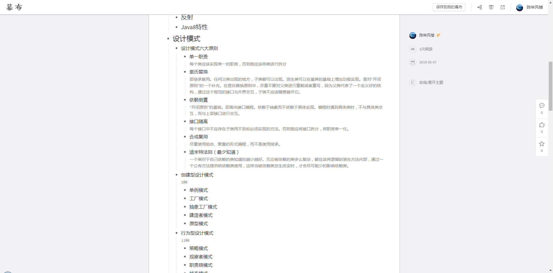Image resolution: width=553 pixels, height=273 pixels.
Task: Collapse the 设计模式 top-level bullet
Action: point(168,39)
